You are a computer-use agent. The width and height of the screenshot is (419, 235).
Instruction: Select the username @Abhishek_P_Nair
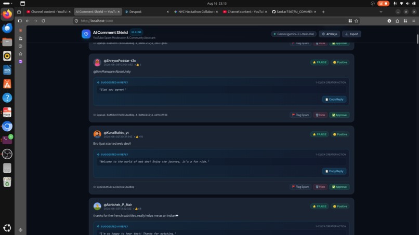[x=118, y=204]
